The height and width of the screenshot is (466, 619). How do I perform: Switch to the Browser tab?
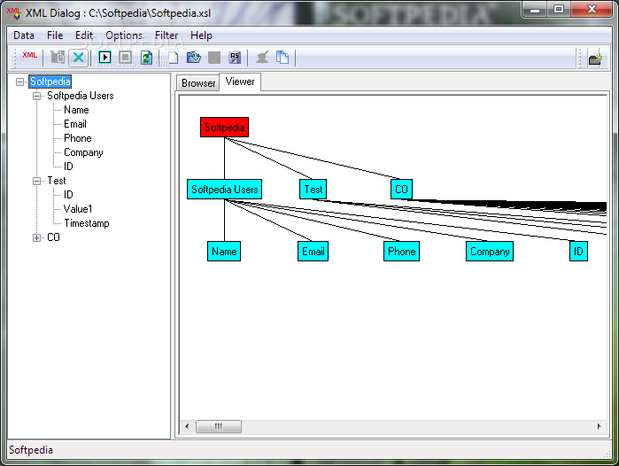coord(198,83)
